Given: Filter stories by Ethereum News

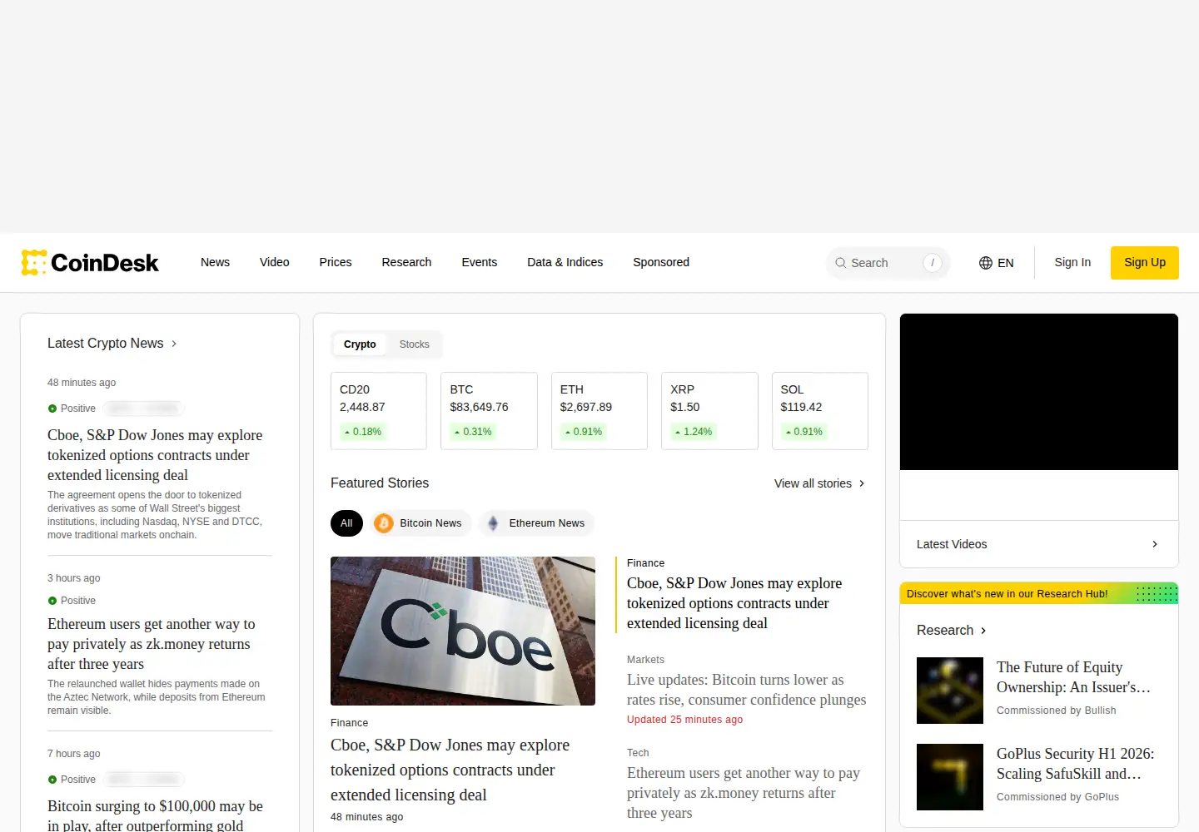Looking at the screenshot, I should pos(536,523).
